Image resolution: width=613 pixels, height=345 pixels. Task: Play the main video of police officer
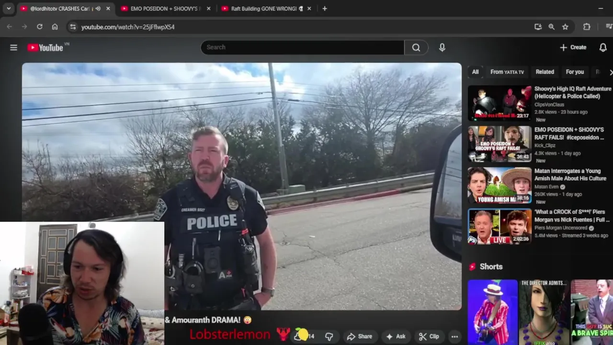242,187
